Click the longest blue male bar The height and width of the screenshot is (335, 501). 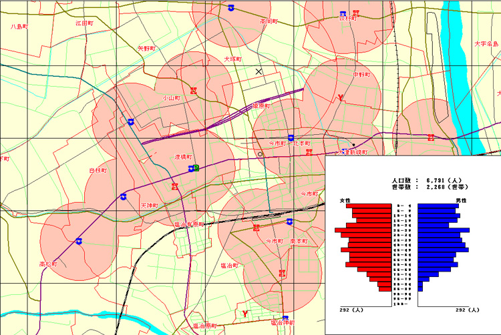coord(444,230)
